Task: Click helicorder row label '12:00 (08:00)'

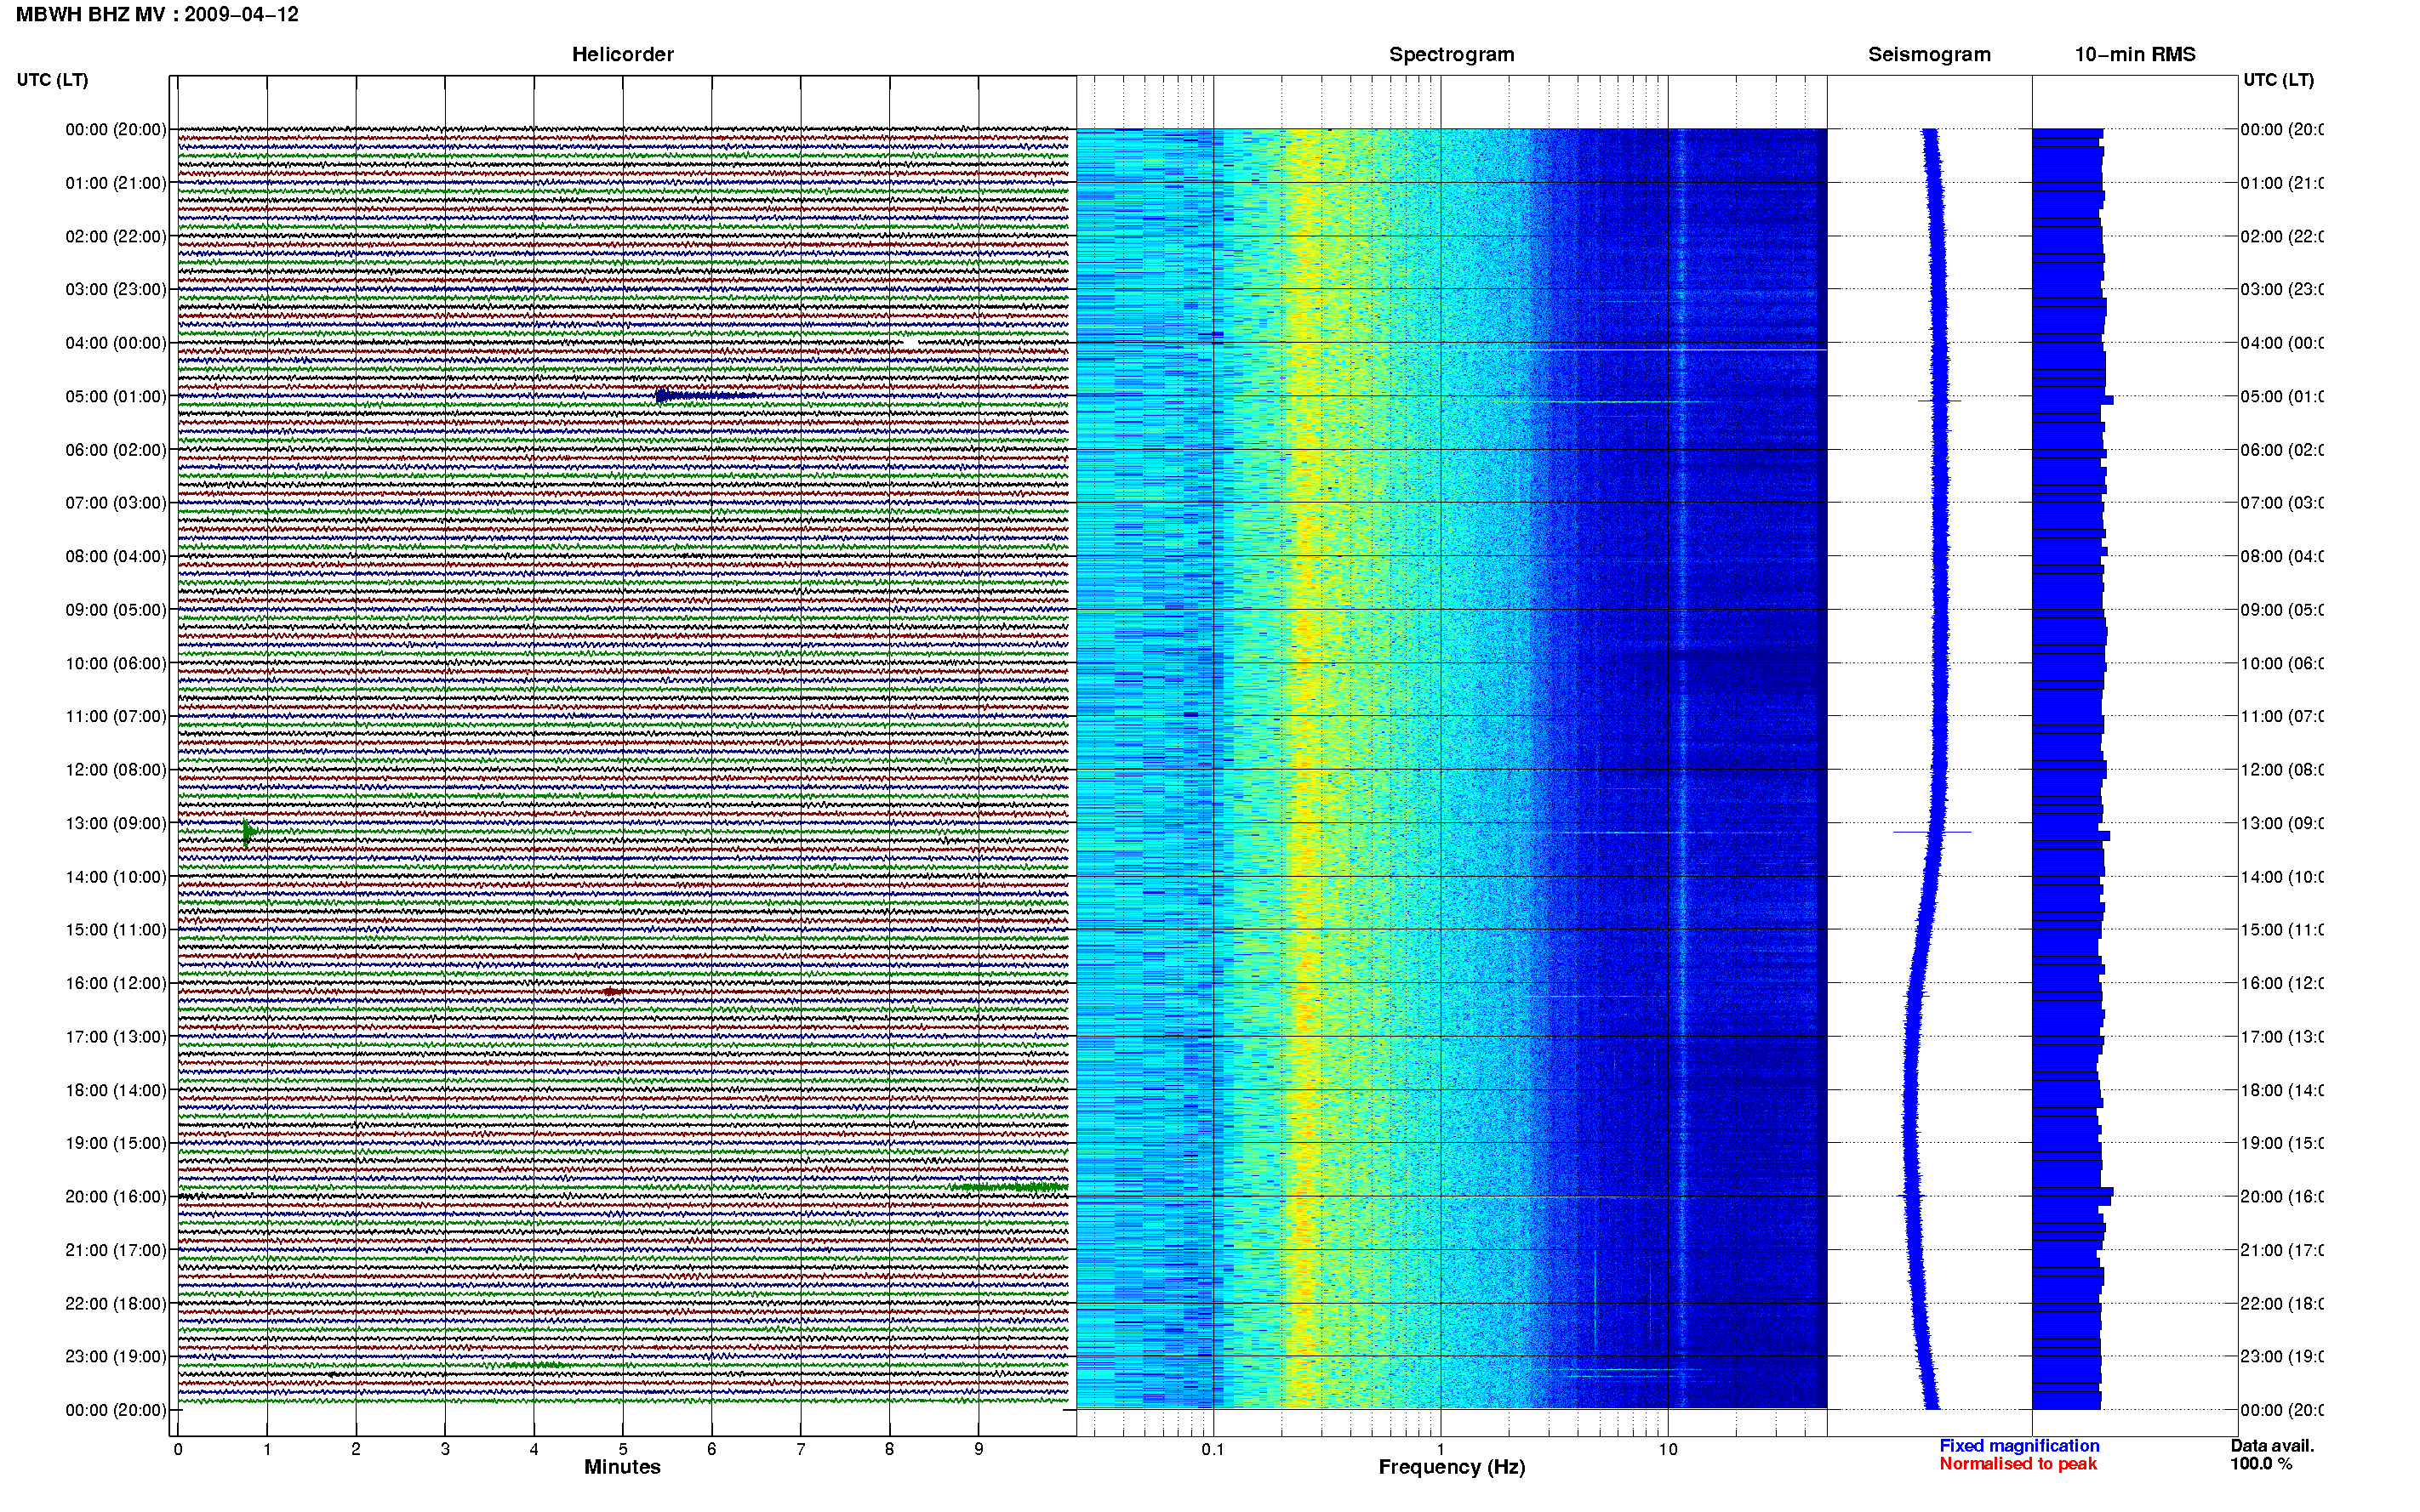Action: [116, 770]
